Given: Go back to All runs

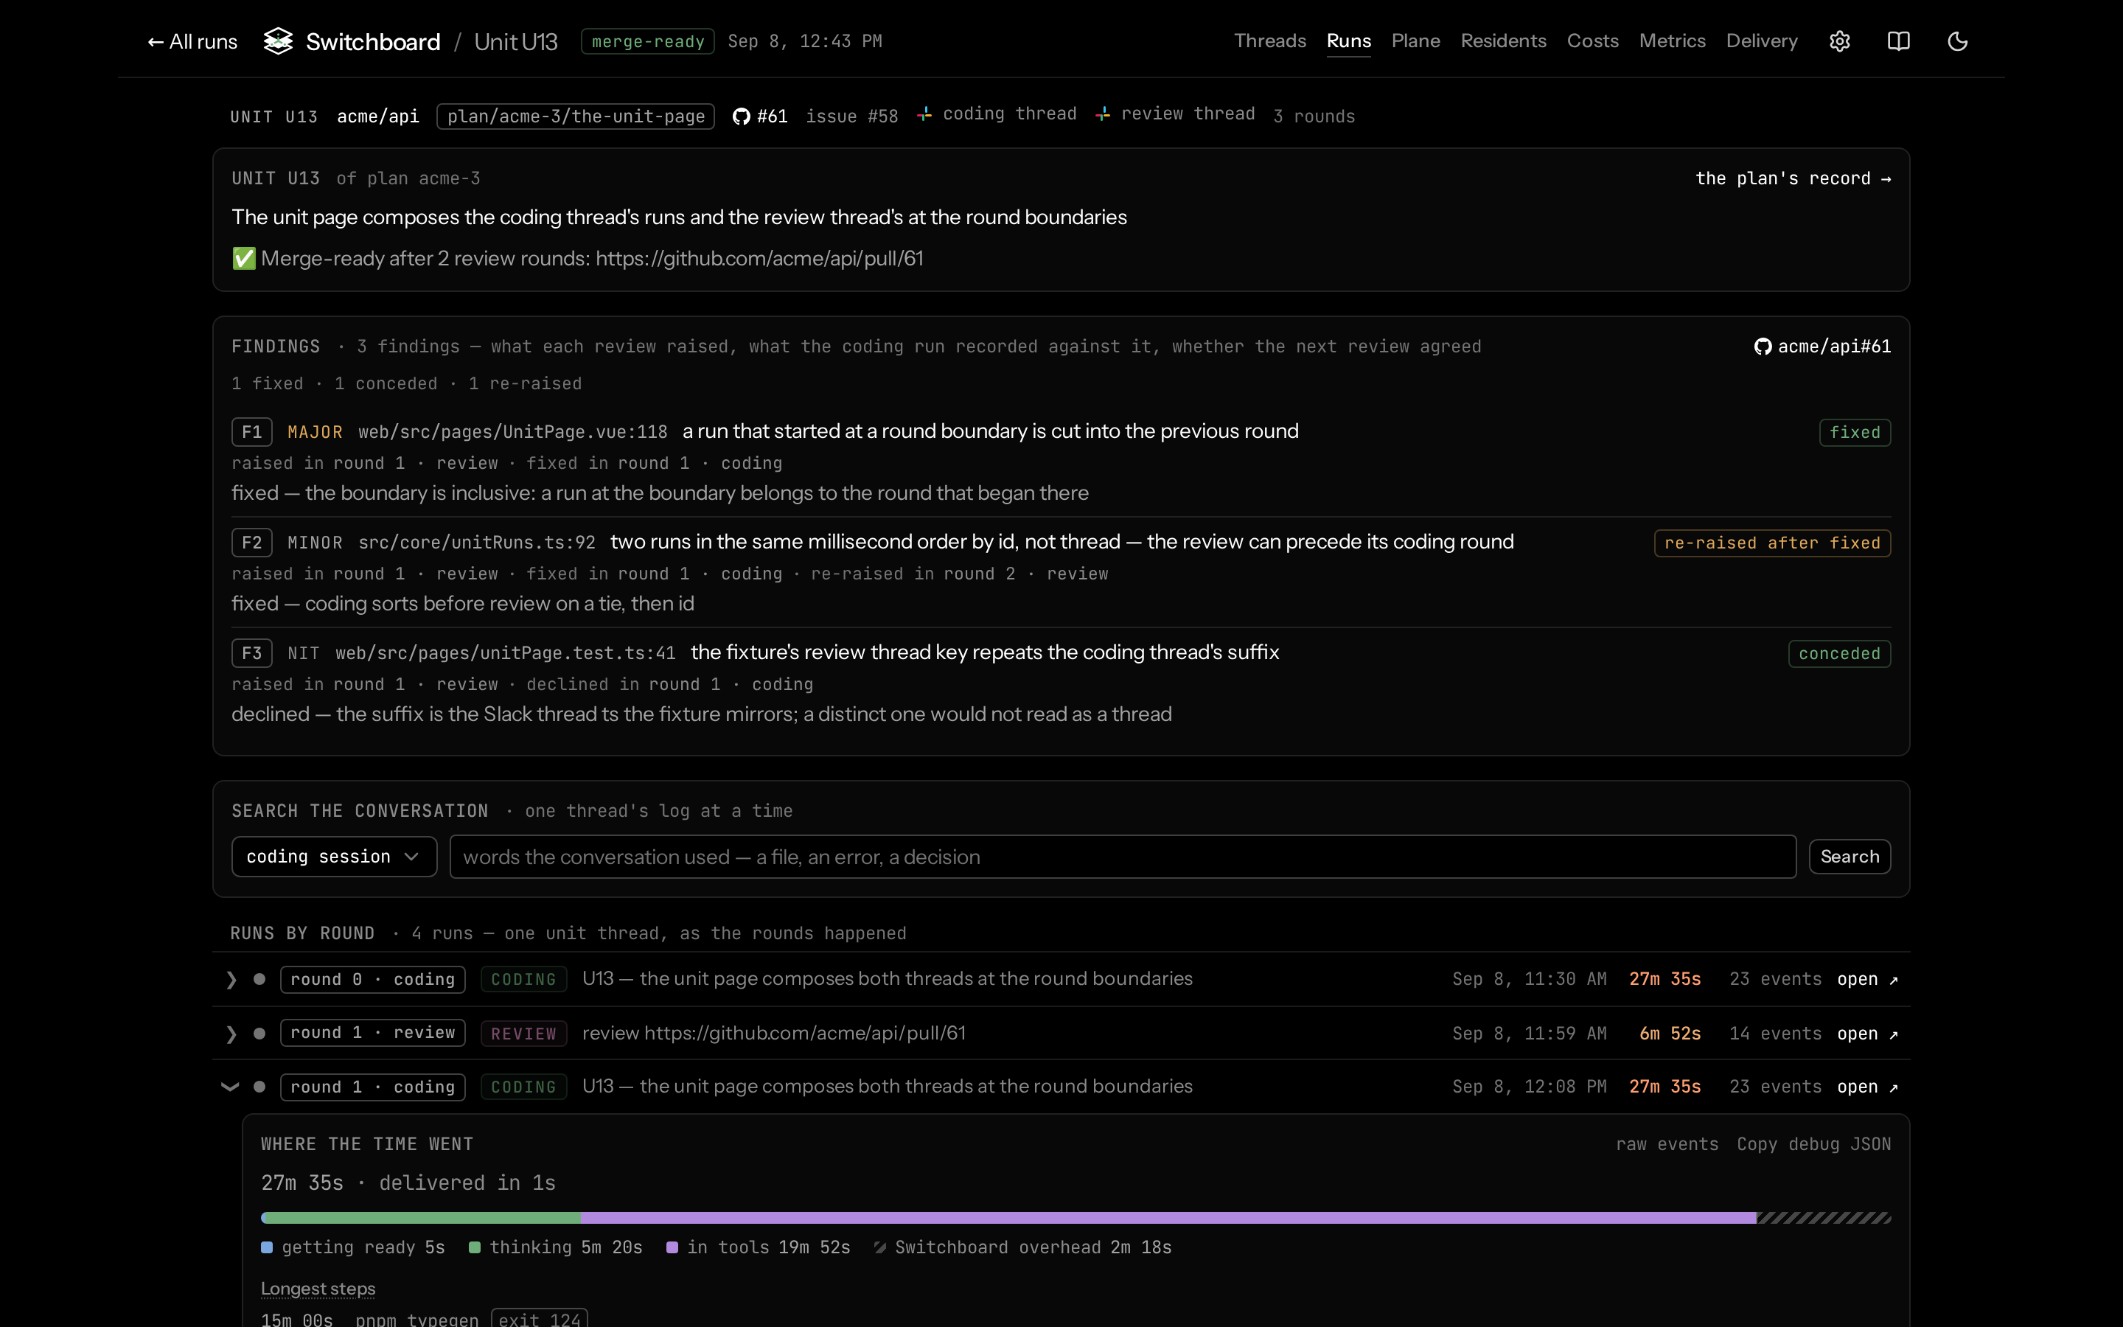Looking at the screenshot, I should 192,41.
